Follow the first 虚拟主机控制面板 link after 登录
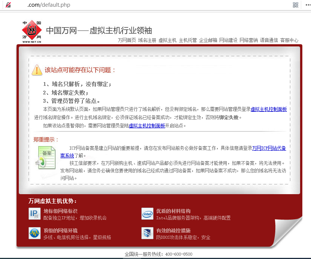 (269, 109)
